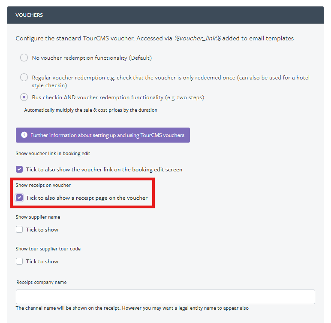
Task: Focus the Receipt company name text field
Action: pyautogui.click(x=165, y=297)
